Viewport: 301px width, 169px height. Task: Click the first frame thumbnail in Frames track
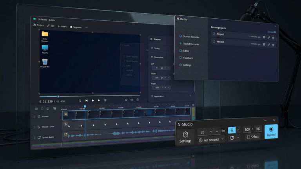[69, 115]
